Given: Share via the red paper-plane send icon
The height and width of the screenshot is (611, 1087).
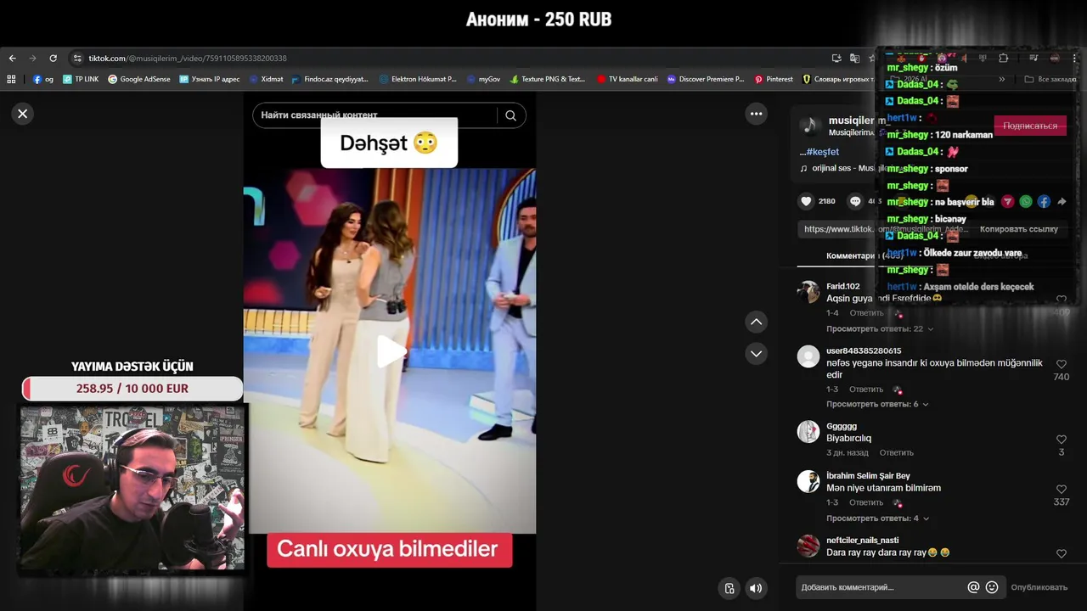Looking at the screenshot, I should [1008, 201].
